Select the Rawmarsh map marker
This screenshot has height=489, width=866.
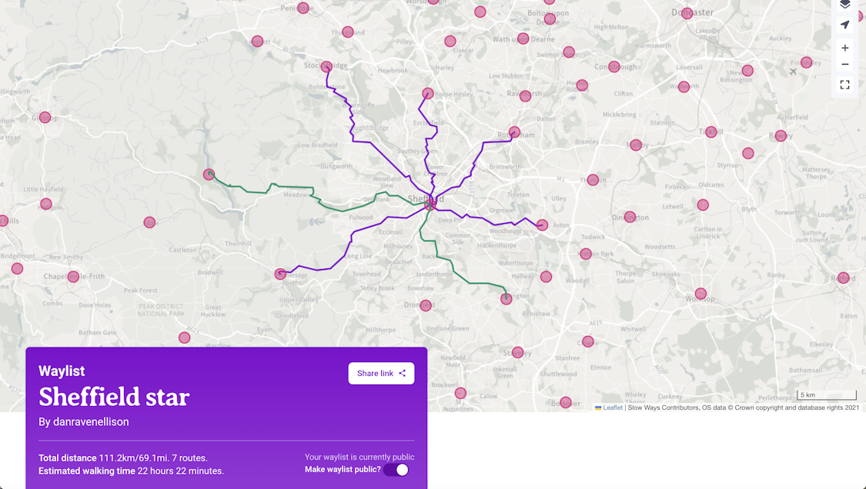tap(525, 96)
